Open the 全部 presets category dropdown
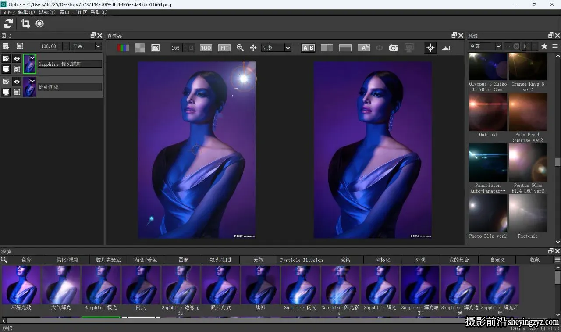Image resolution: width=561 pixels, height=332 pixels. 485,46
